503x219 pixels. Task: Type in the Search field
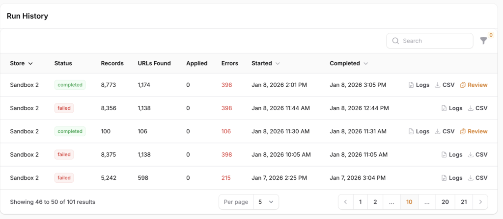pyautogui.click(x=435, y=41)
